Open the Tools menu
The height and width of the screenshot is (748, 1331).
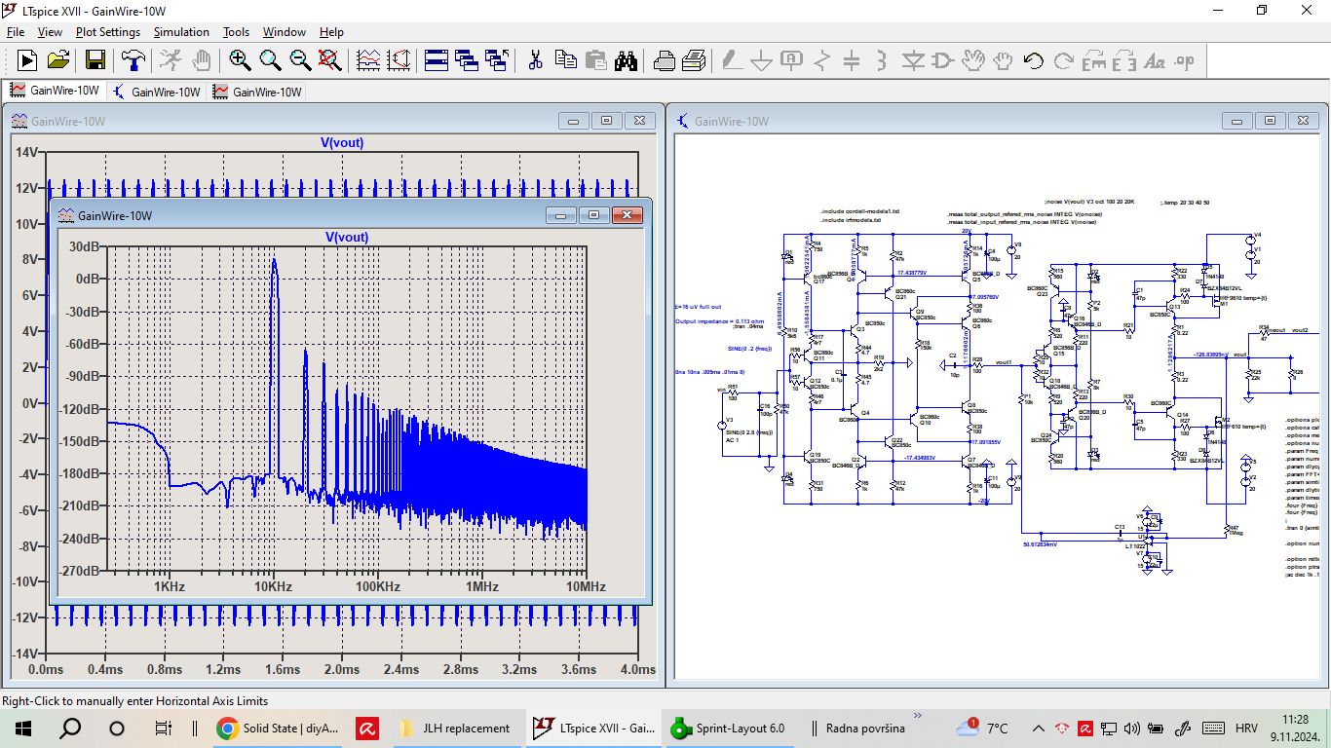(x=237, y=32)
